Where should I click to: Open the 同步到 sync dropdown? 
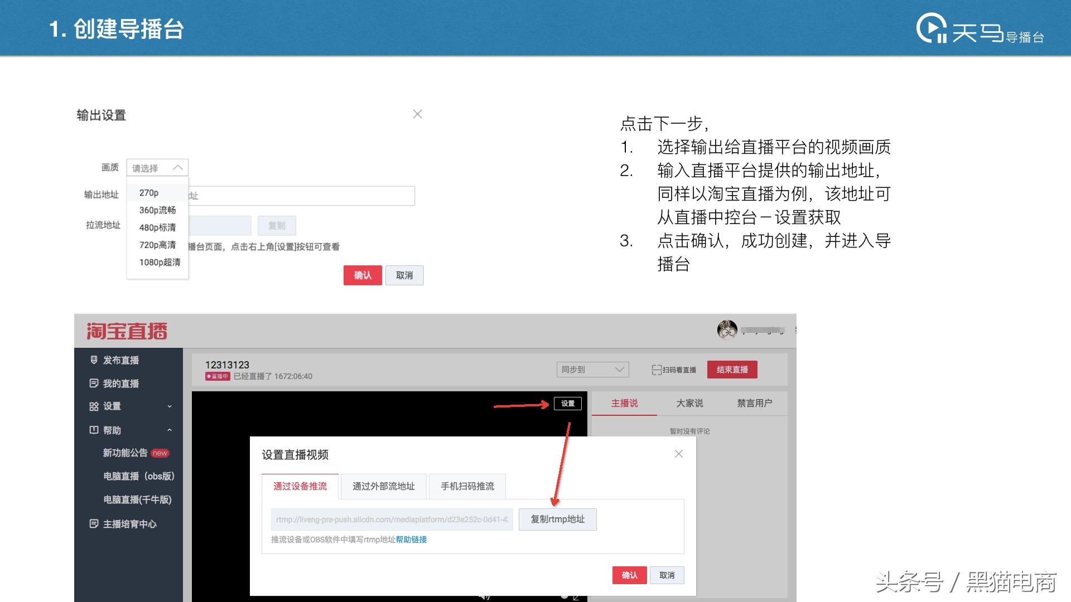(592, 369)
